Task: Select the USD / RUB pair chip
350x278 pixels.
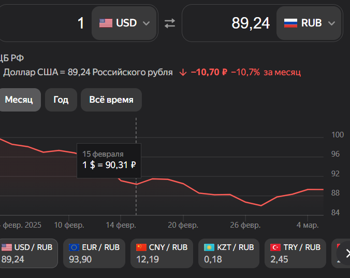Action: point(27,253)
